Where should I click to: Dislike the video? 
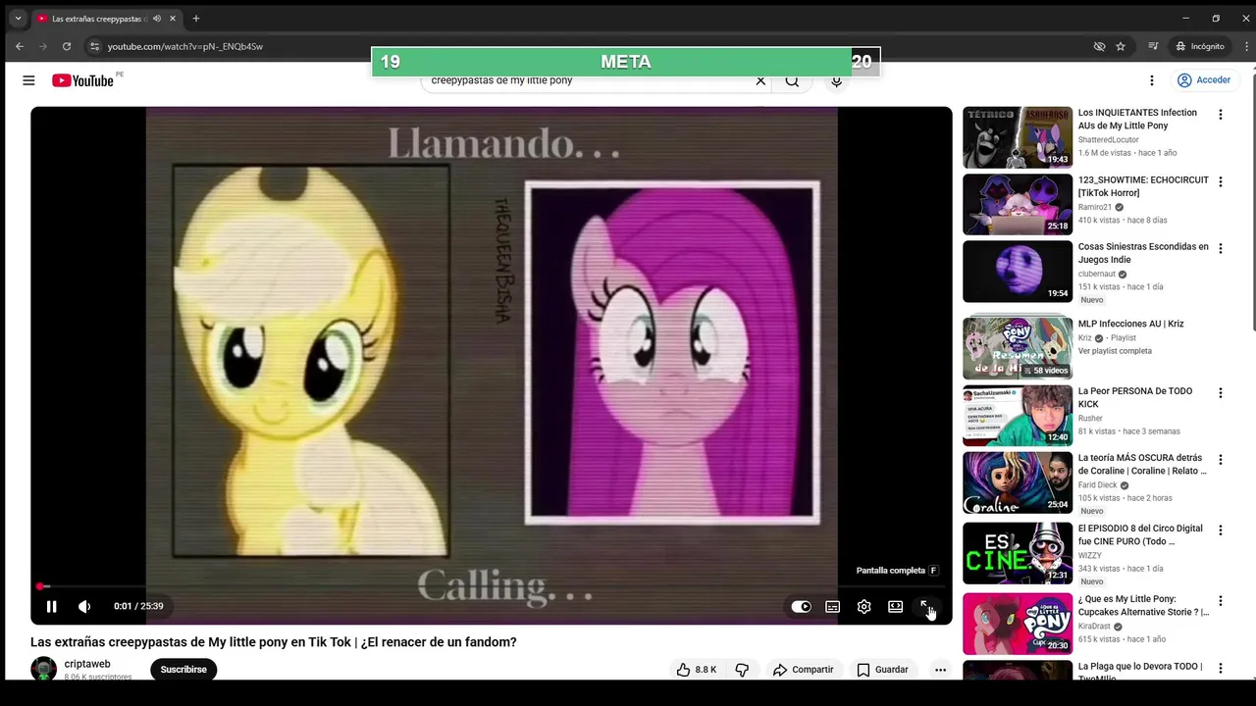[742, 670]
